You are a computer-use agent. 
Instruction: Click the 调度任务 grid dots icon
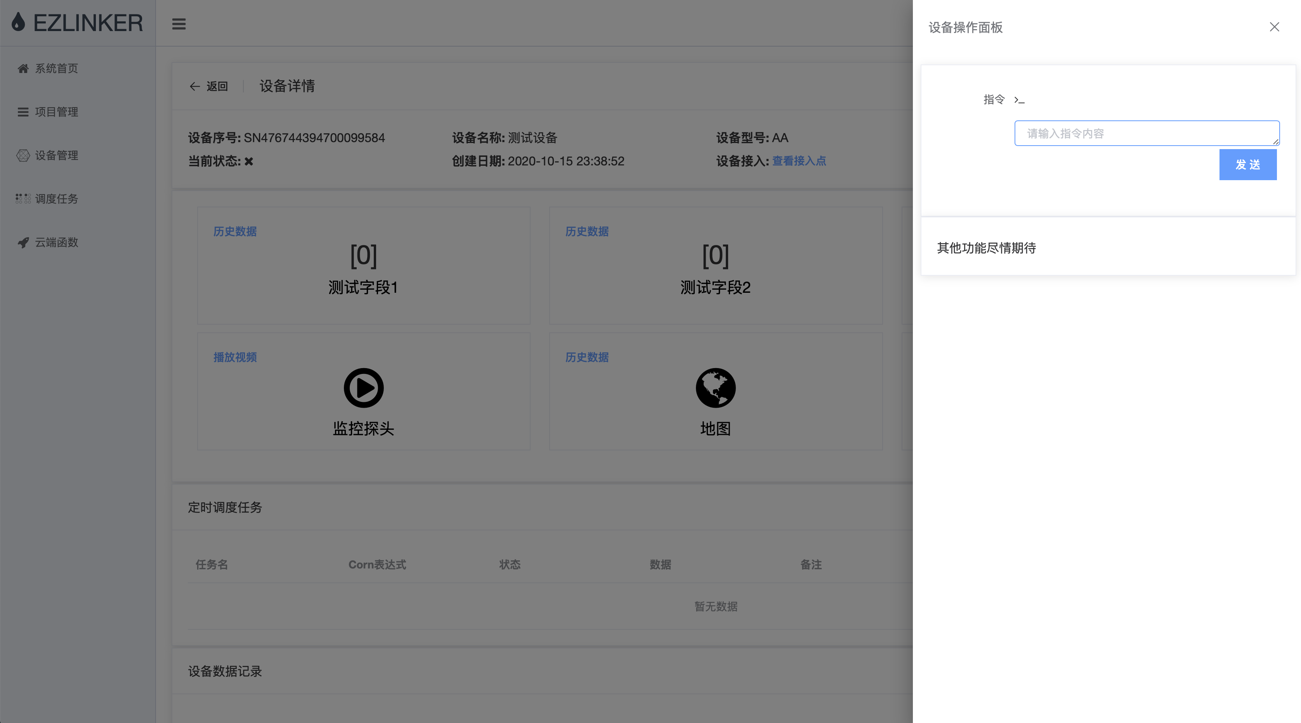pyautogui.click(x=23, y=198)
